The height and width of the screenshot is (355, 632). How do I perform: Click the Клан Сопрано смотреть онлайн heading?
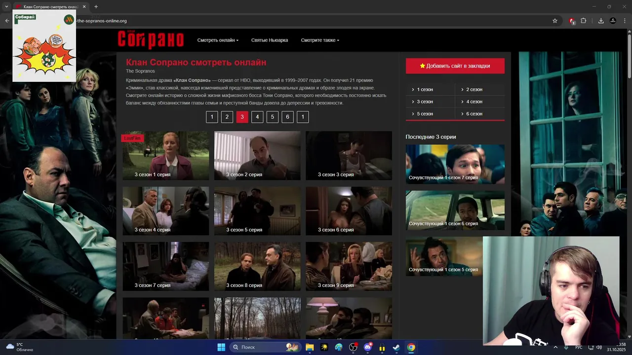pos(196,63)
